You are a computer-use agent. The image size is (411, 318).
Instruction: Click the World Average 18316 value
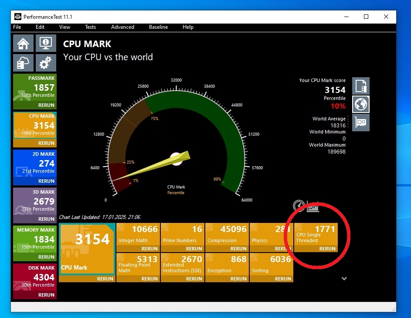pos(338,126)
